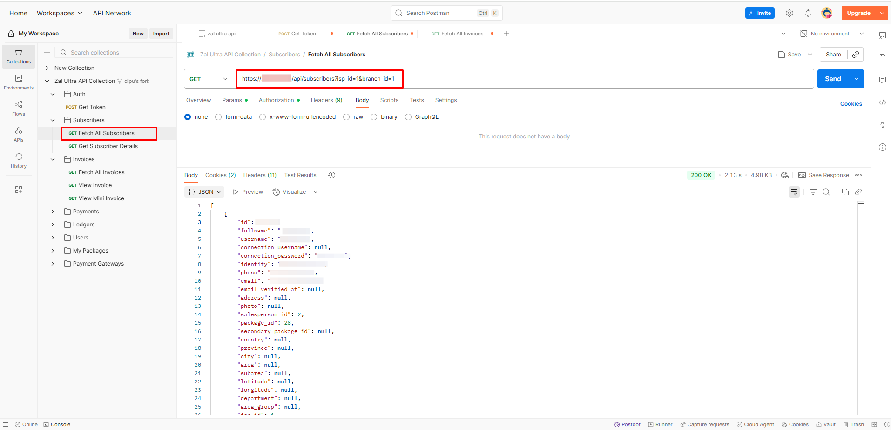This screenshot has height=430, width=891.
Task: Click Save Response
Action: tap(823, 175)
